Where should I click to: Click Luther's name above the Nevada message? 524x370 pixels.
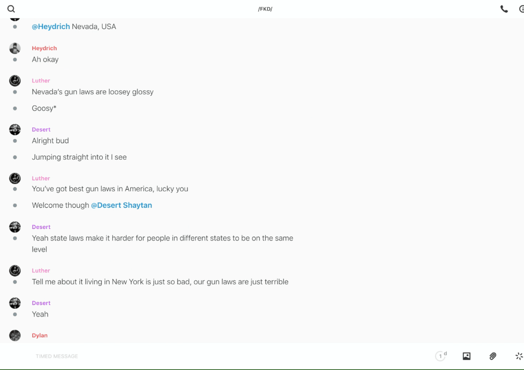coord(41,81)
